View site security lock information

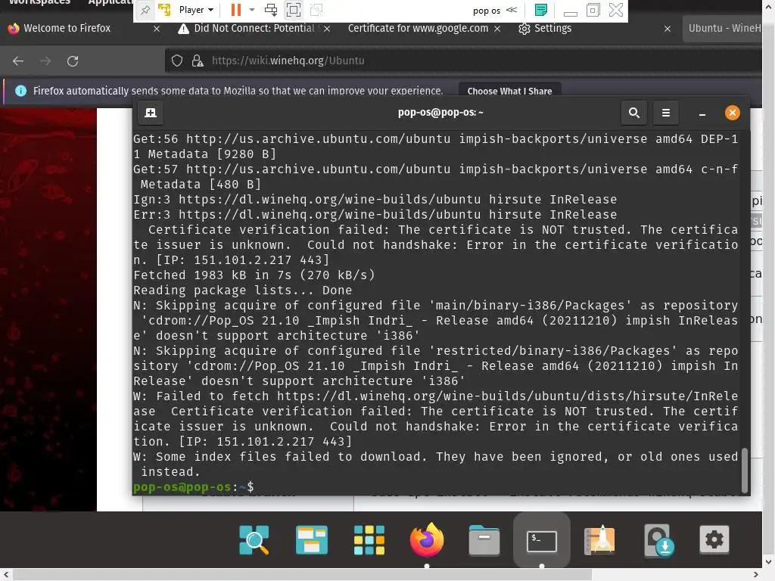click(198, 61)
